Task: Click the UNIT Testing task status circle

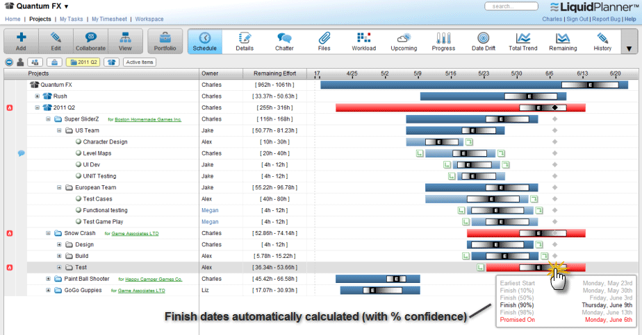Action: (79, 175)
